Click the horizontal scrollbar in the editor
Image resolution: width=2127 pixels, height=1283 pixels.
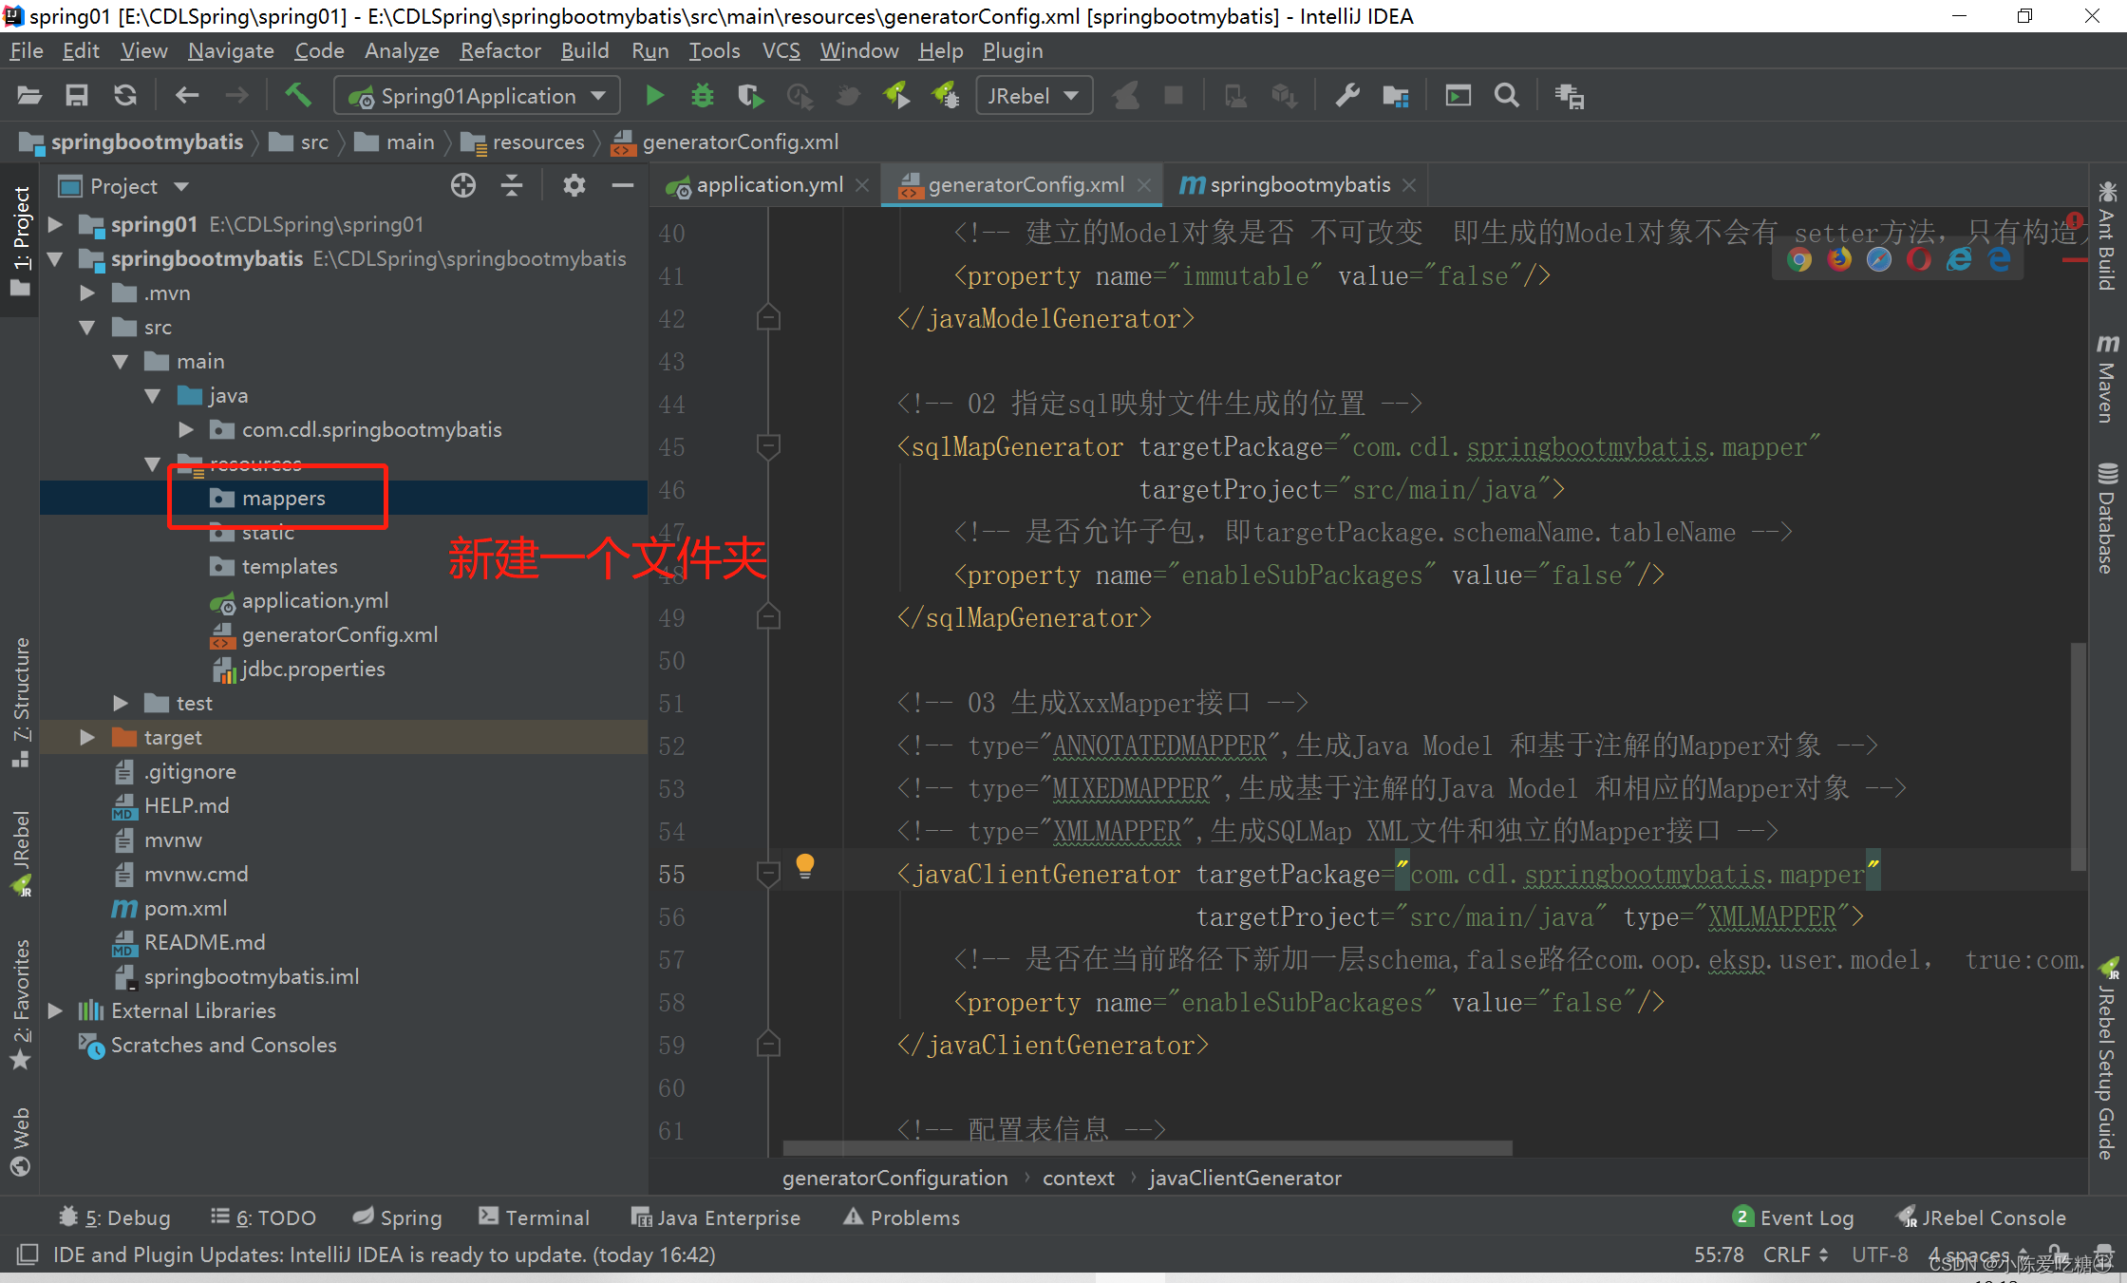(x=1147, y=1148)
